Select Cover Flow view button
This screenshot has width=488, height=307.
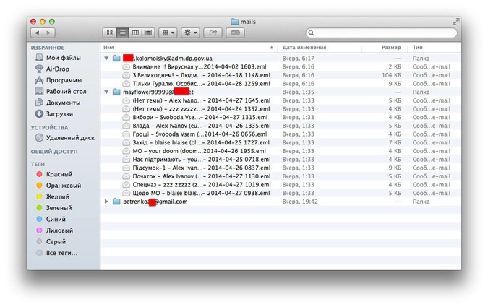[x=148, y=33]
